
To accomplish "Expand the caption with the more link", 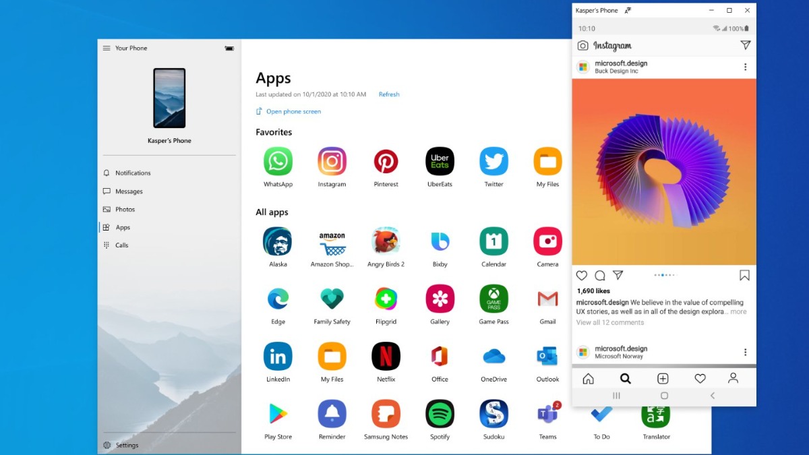I will click(739, 311).
